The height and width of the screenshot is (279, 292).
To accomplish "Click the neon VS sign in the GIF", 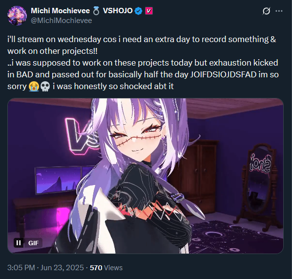I will pyautogui.click(x=81, y=137).
